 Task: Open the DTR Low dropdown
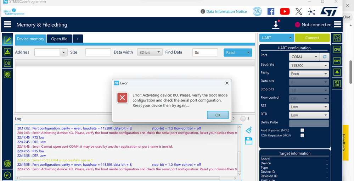[309, 115]
